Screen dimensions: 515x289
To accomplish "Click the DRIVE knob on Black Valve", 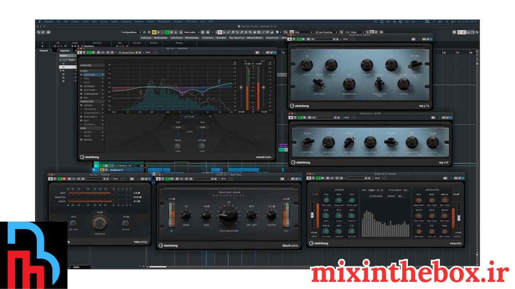I will point(186,216).
